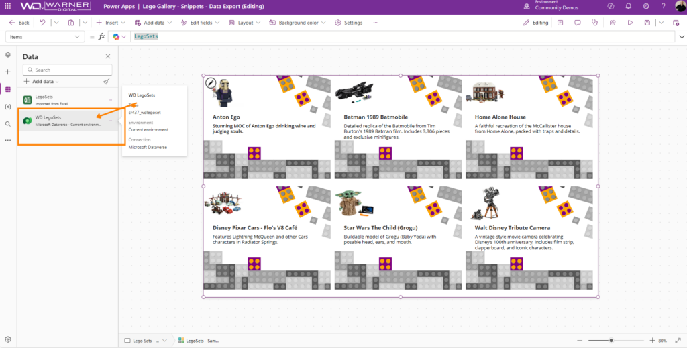Select the Anton Ego gallery card title

point(227,117)
